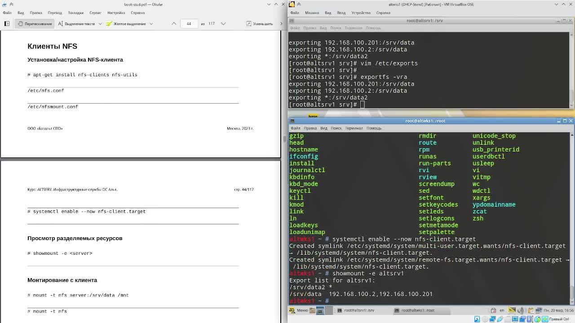Open Настройка menu in Okular
The image size is (575, 323).
pyautogui.click(x=116, y=13)
